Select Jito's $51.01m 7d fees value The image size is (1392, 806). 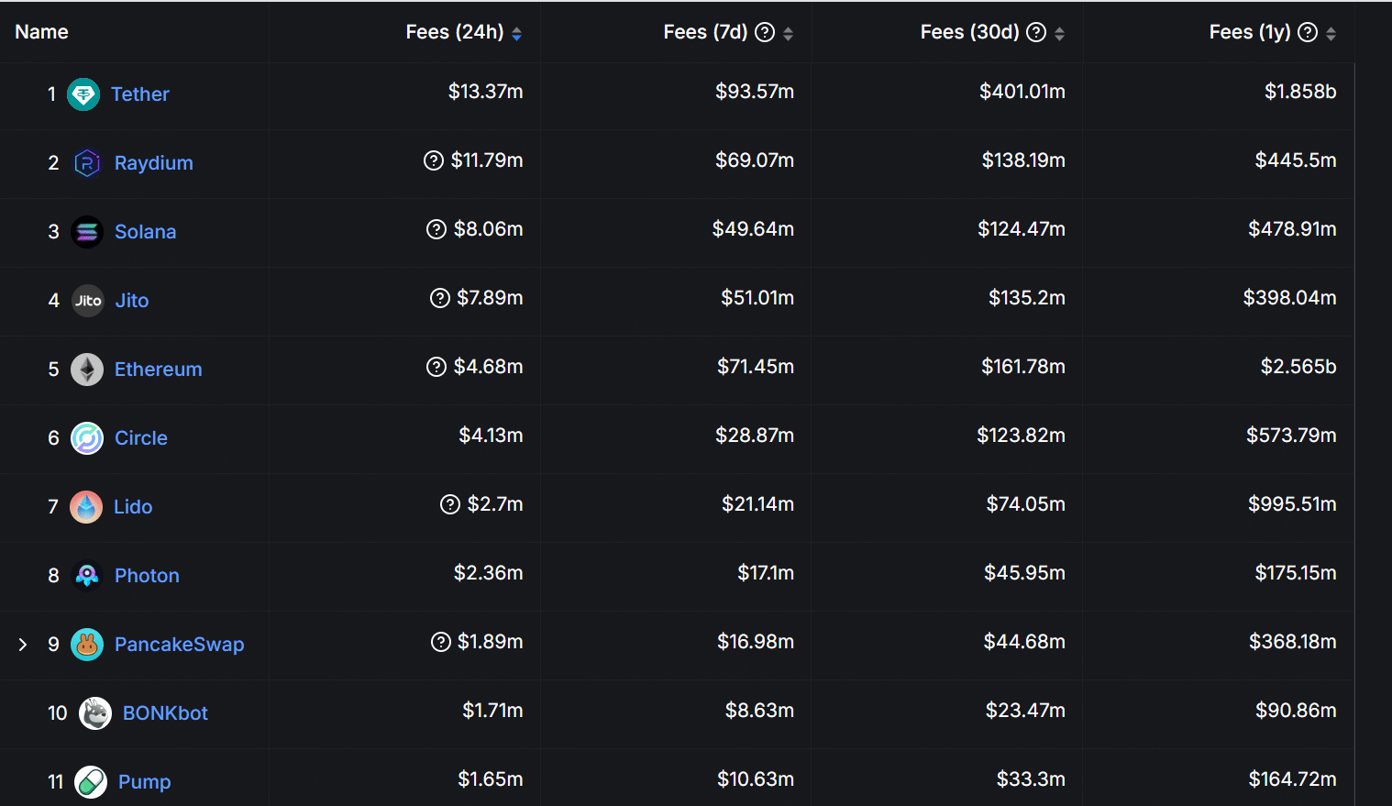[x=757, y=298]
